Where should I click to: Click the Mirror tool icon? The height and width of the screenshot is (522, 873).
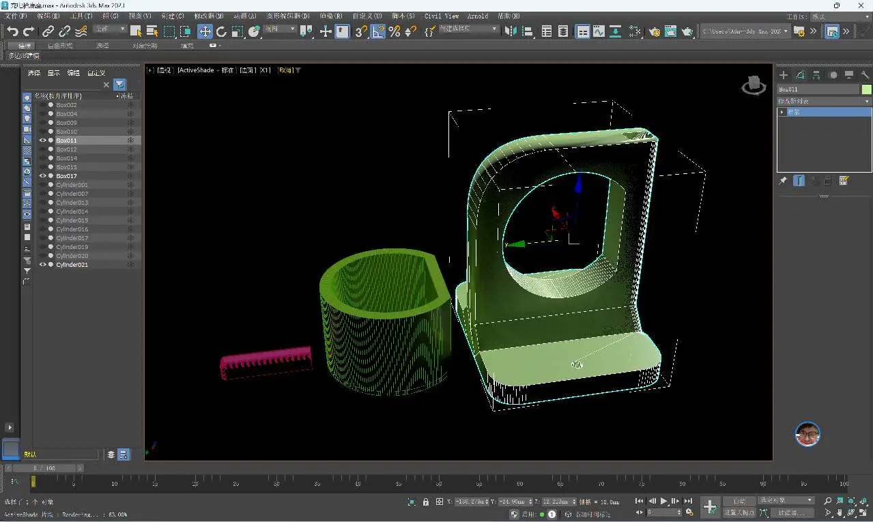[x=511, y=31]
